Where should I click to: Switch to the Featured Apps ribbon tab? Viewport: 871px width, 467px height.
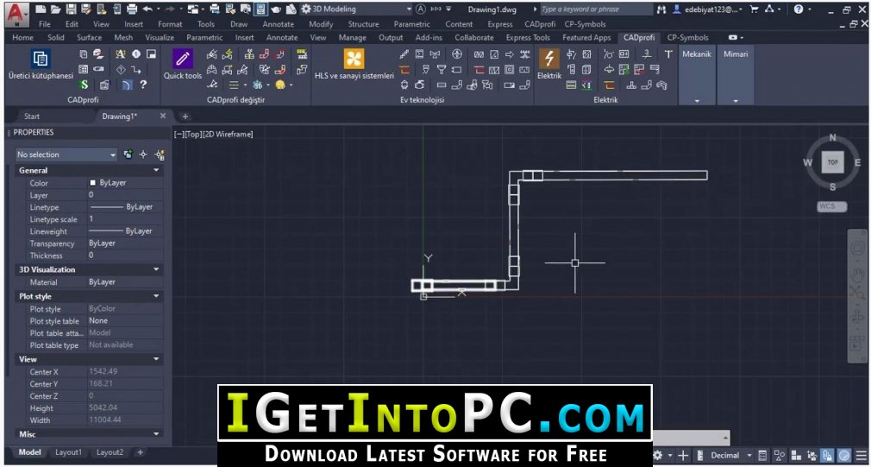(586, 38)
